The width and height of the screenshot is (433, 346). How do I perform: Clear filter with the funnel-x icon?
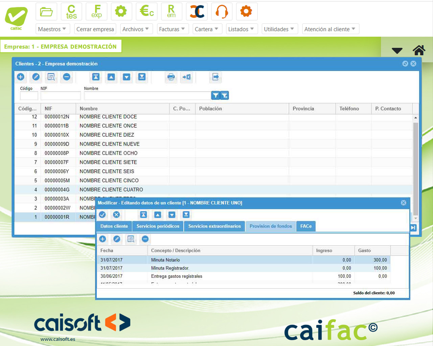click(225, 96)
